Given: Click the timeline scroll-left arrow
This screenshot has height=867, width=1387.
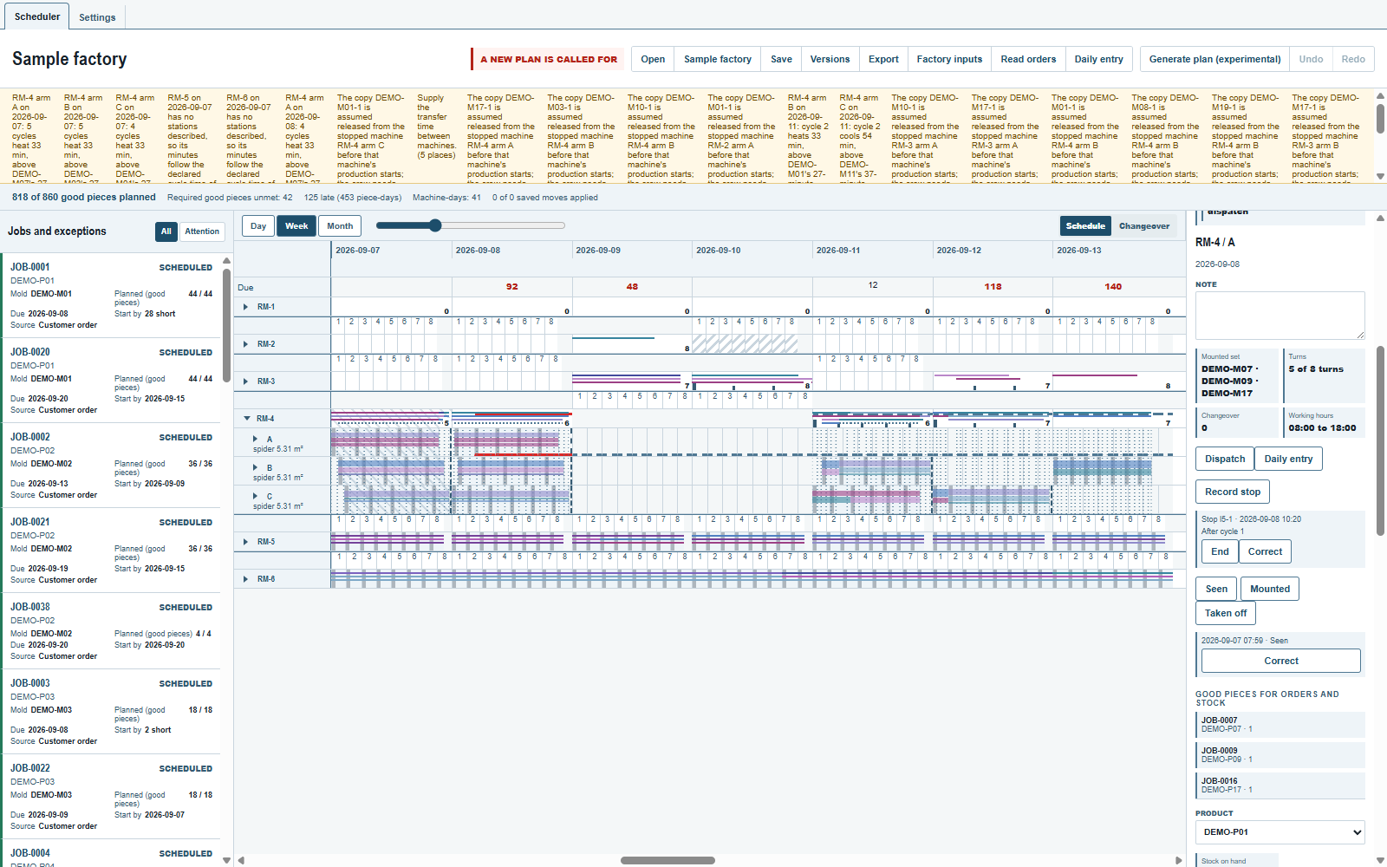Looking at the screenshot, I should [241, 861].
